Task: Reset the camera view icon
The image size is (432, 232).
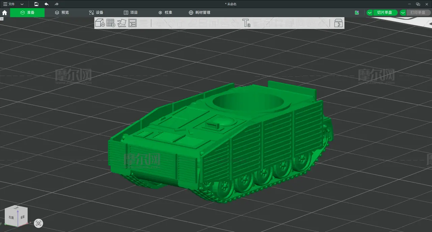Action: point(38,223)
